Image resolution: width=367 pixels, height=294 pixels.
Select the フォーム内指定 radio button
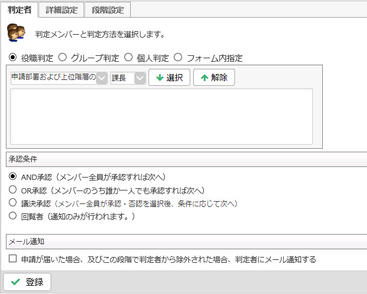point(178,57)
